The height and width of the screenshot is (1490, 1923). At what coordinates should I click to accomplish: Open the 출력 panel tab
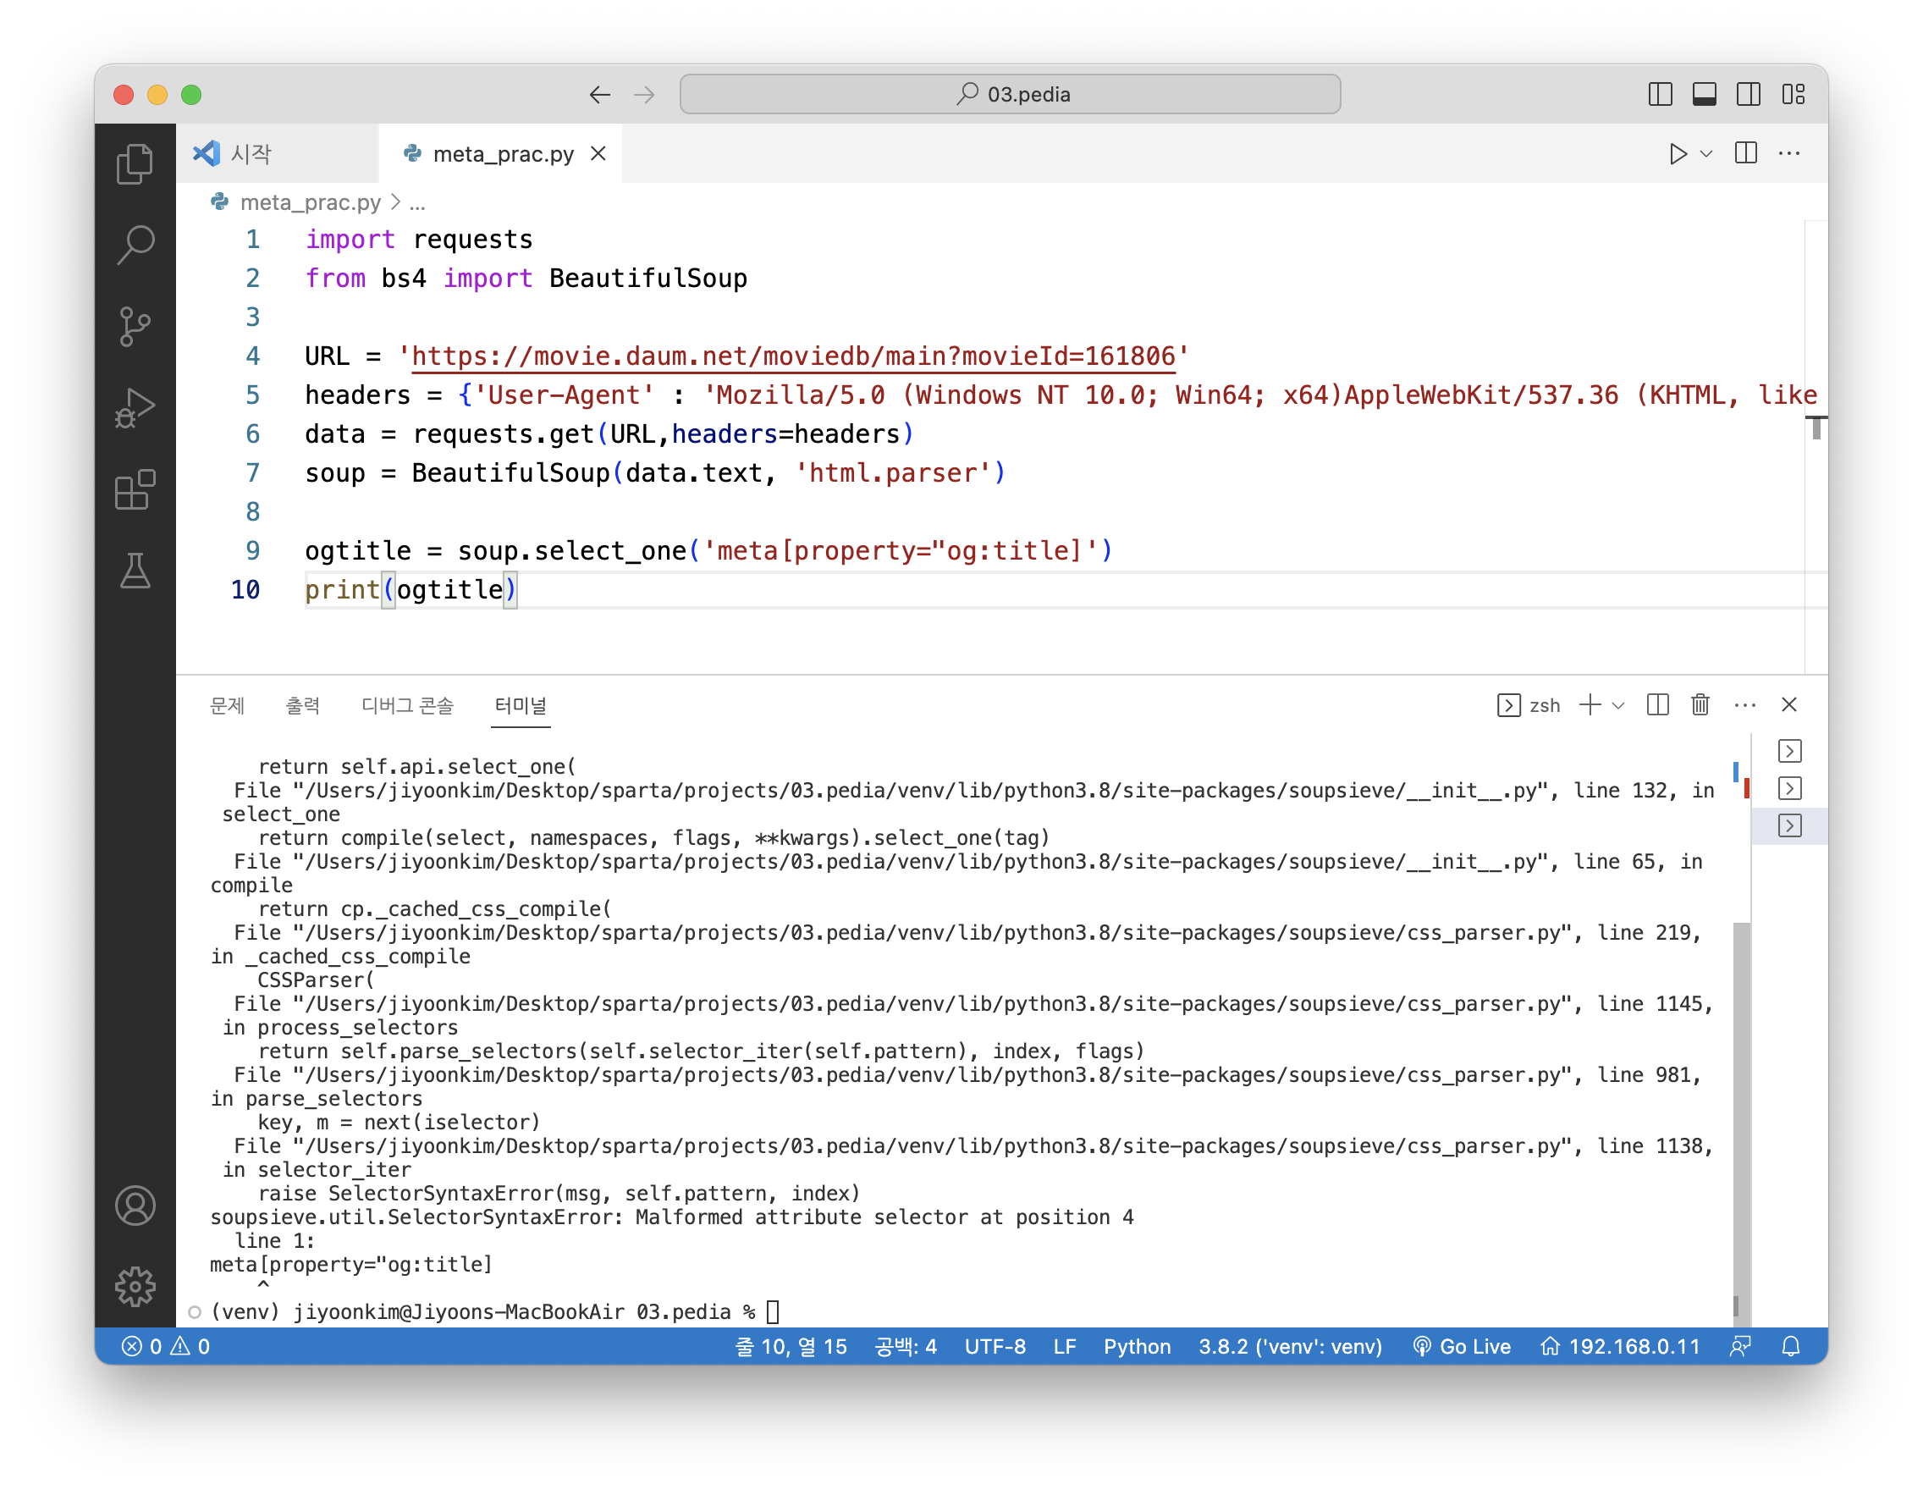click(303, 705)
